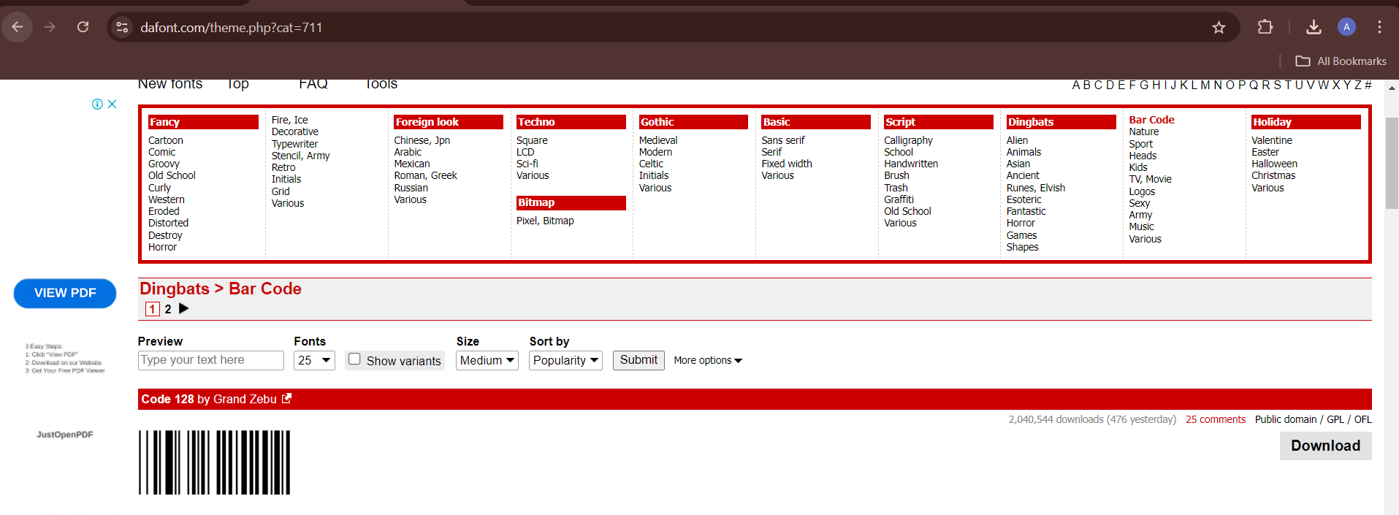Open the letter A in alphabet index
The image size is (1399, 515).
coord(1076,85)
